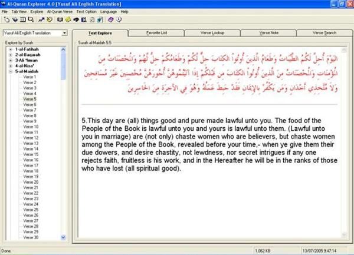
Task: Select the 3-Ali 'Imran surah label
Action: pyautogui.click(x=27, y=61)
